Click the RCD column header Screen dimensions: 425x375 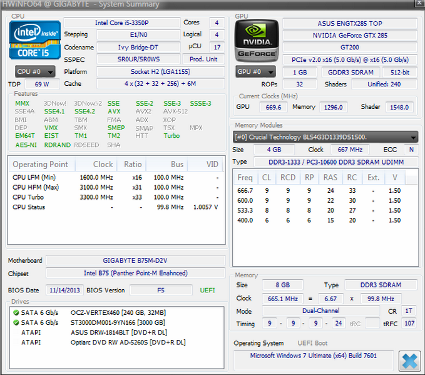pos(288,177)
